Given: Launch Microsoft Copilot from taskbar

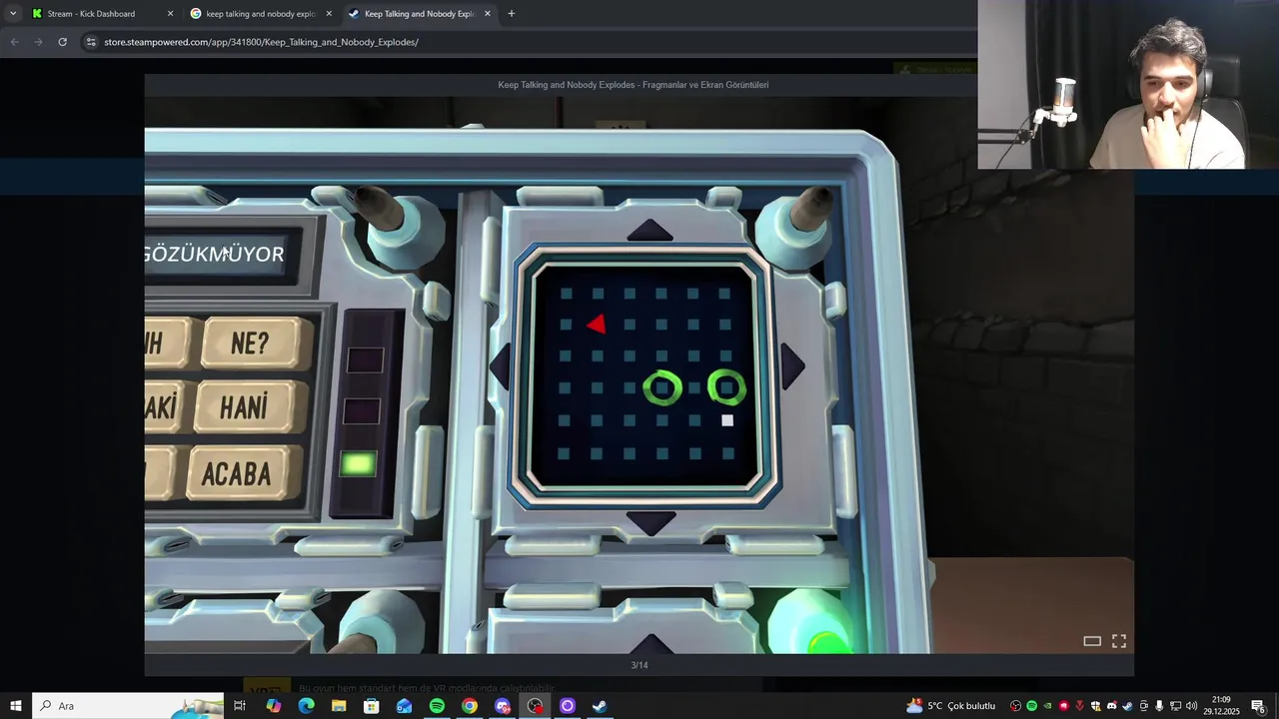Looking at the screenshot, I should (x=273, y=706).
